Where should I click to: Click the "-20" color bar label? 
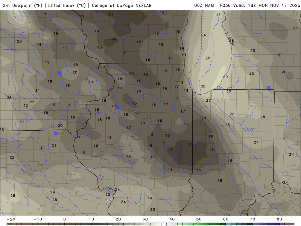coord(11,219)
